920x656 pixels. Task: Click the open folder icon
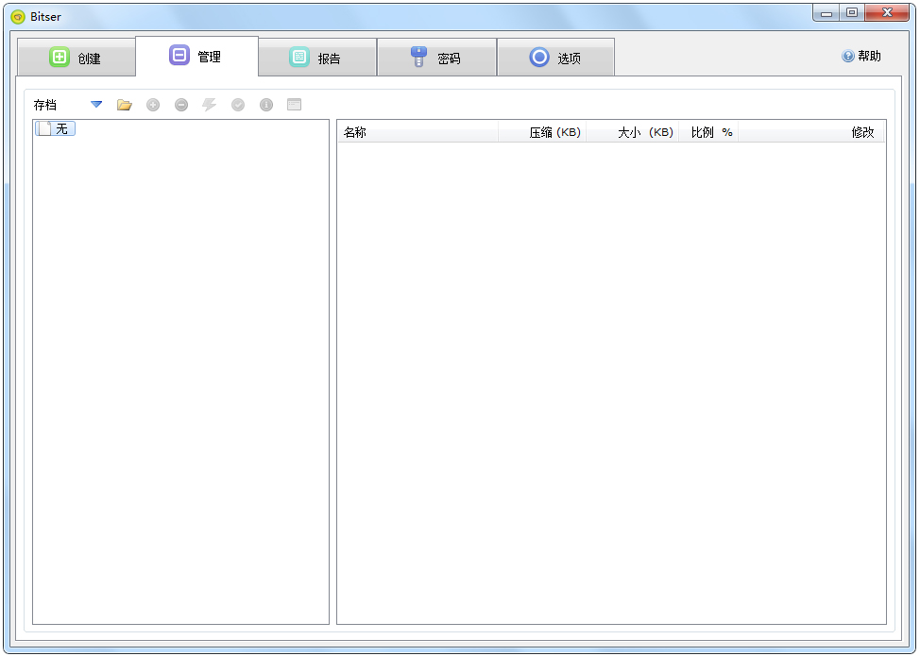pos(125,105)
